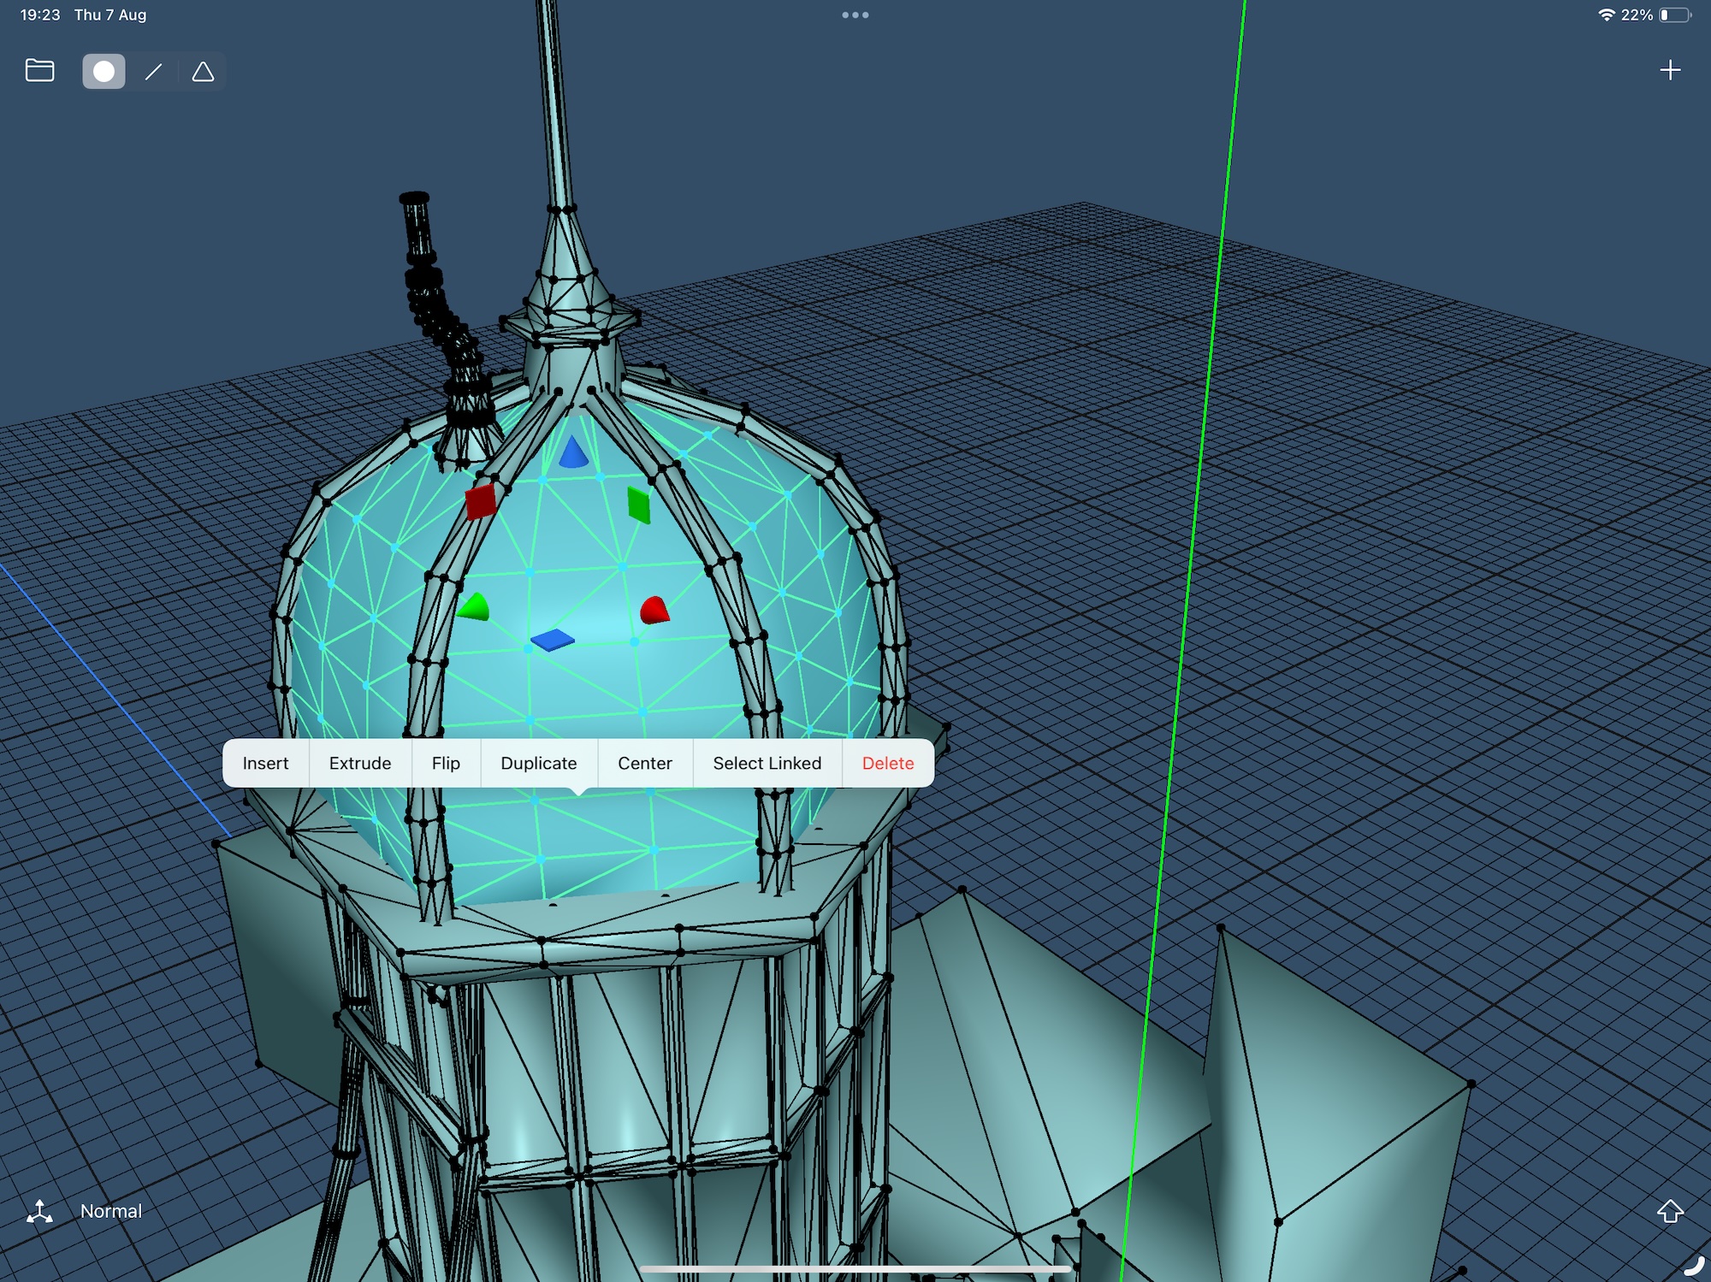Tap the three-dot multitasking indicator
Viewport: 1711px width, 1282px height.
coord(855,15)
